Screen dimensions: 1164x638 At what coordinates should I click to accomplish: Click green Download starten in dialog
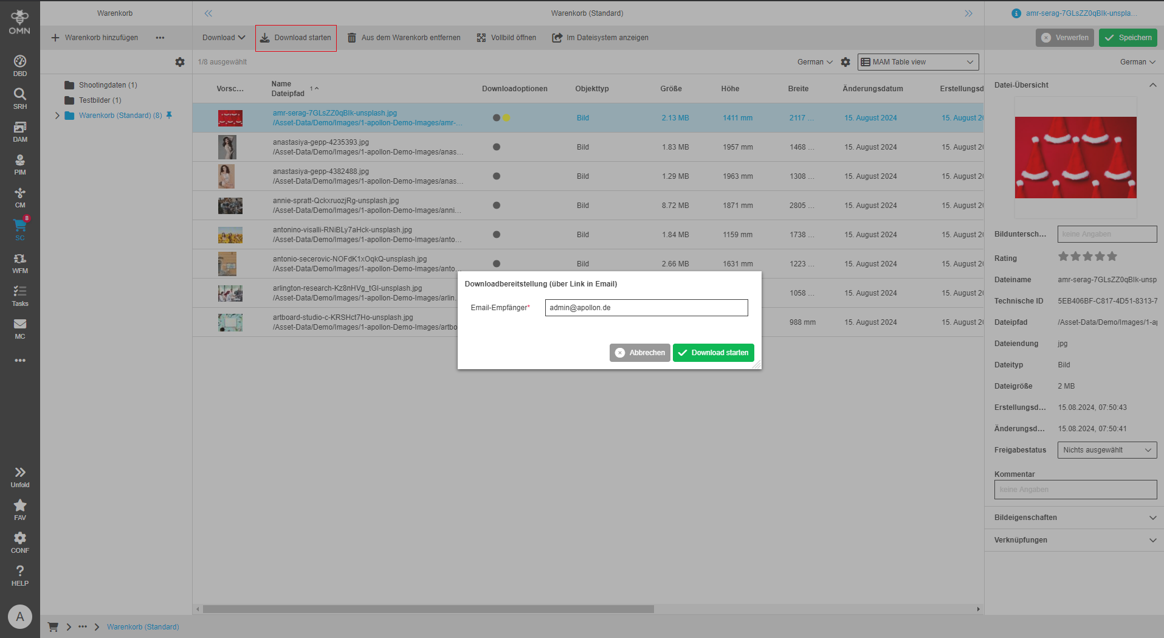click(713, 353)
